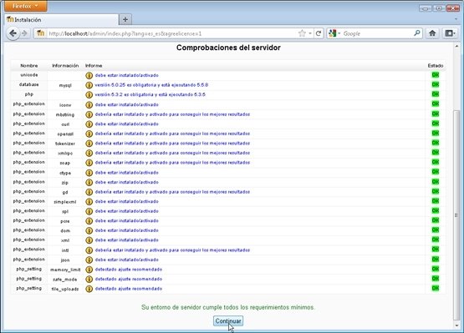
Task: Open the php 5.3.2 version requirement link
Action: point(150,94)
